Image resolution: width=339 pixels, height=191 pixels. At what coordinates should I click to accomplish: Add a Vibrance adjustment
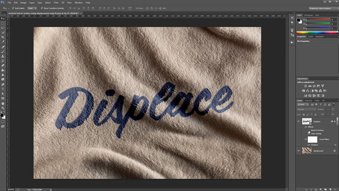(323, 86)
